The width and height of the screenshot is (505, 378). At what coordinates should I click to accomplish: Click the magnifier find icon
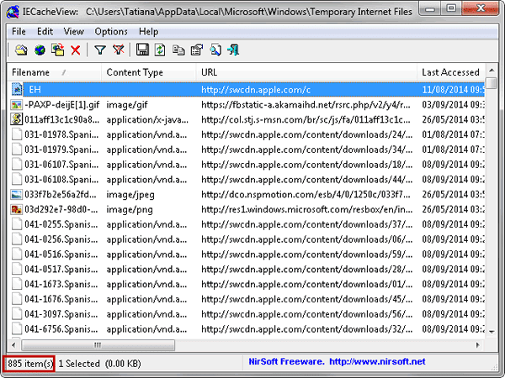tap(215, 50)
